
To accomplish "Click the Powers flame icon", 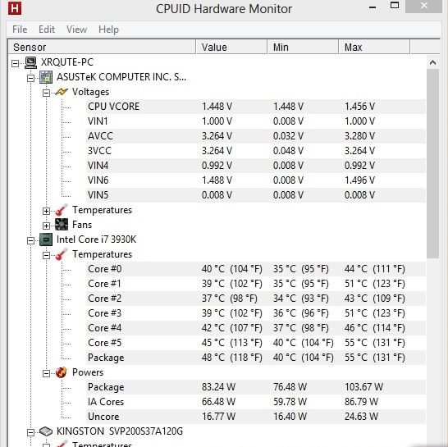I will click(62, 372).
